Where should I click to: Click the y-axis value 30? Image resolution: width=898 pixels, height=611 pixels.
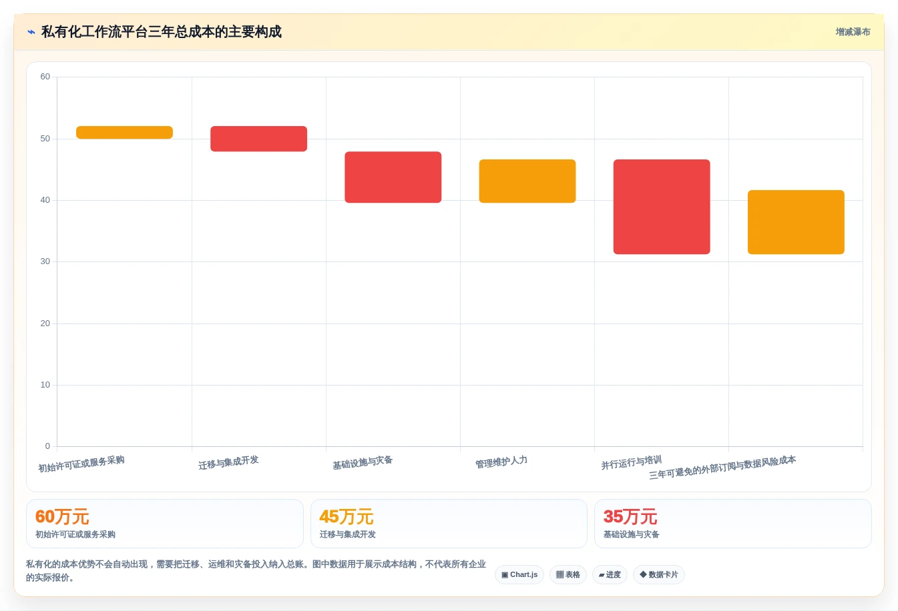tap(45, 261)
